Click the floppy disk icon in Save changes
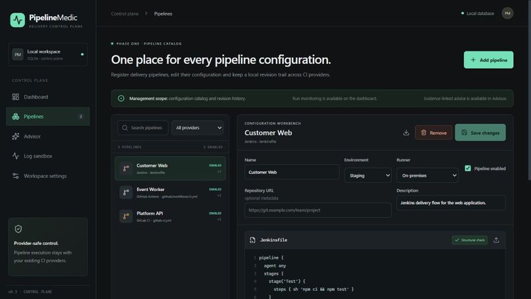Screen dimensions: 531x299 [x=464, y=132]
